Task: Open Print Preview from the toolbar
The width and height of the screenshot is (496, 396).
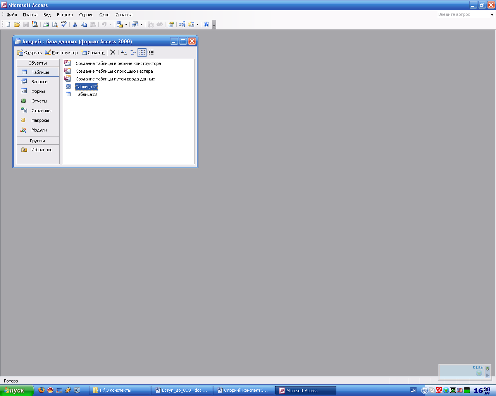Action: 55,24
